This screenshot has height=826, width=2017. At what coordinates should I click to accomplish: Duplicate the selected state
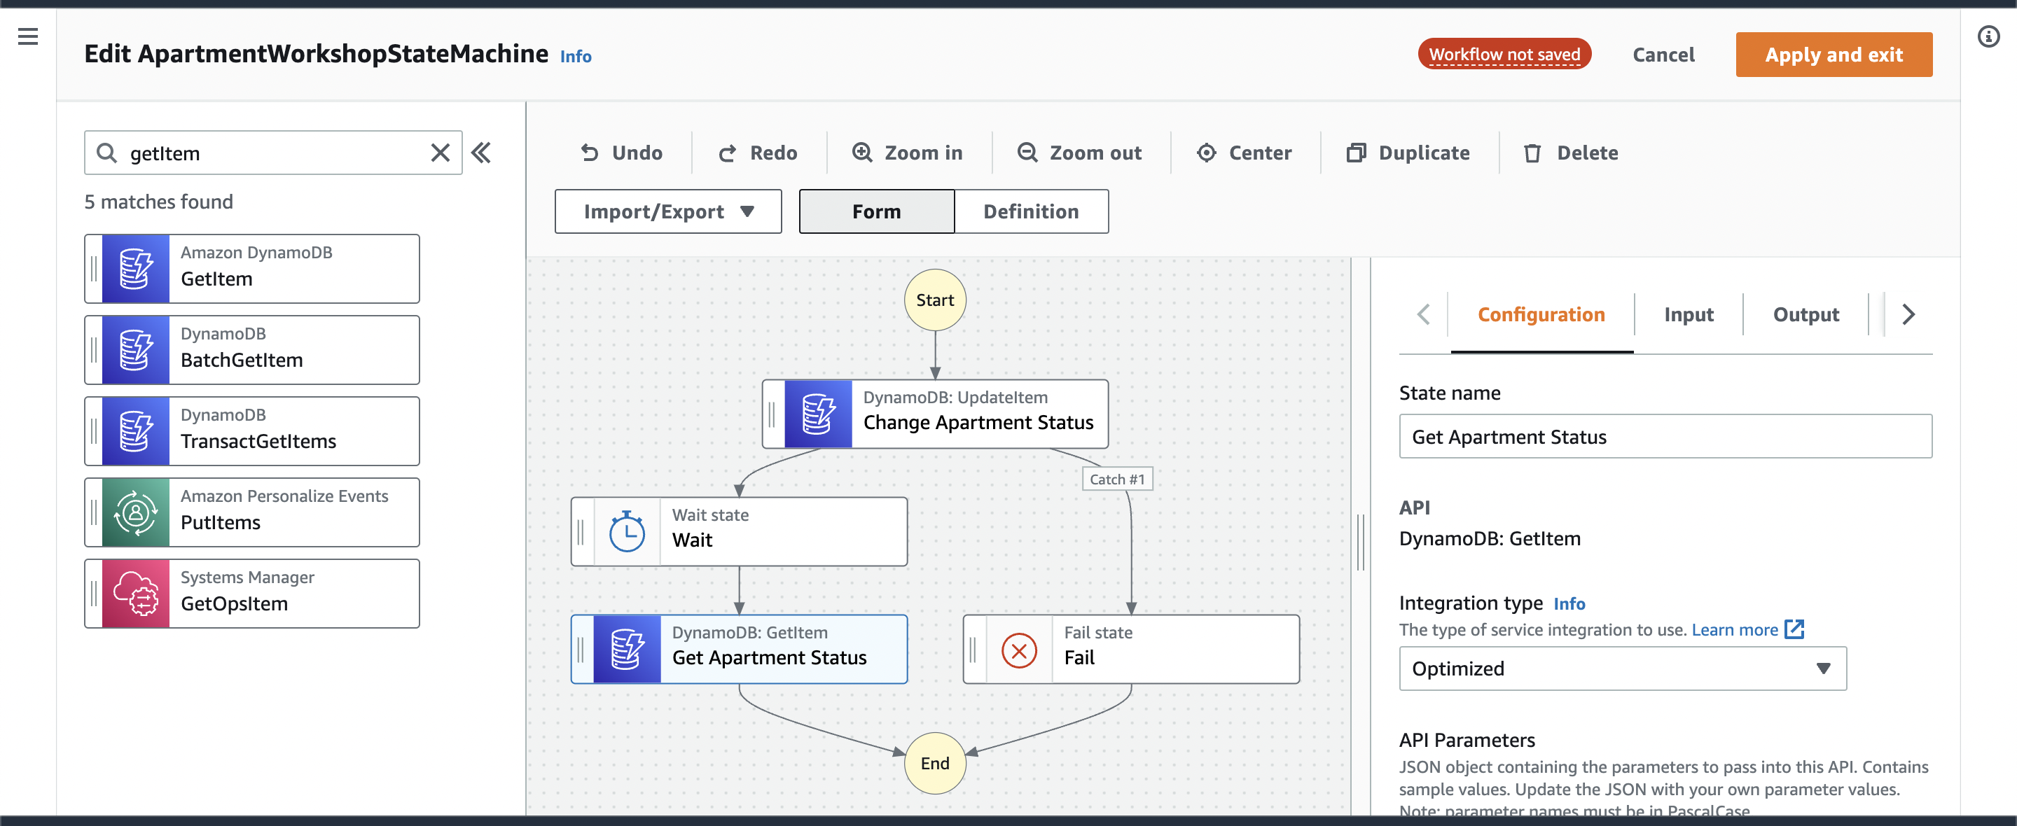[1408, 153]
